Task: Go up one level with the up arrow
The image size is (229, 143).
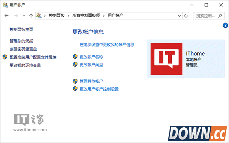Action: 31,16
